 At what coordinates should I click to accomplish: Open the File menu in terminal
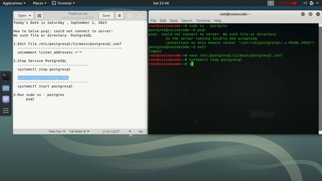pos(153,21)
